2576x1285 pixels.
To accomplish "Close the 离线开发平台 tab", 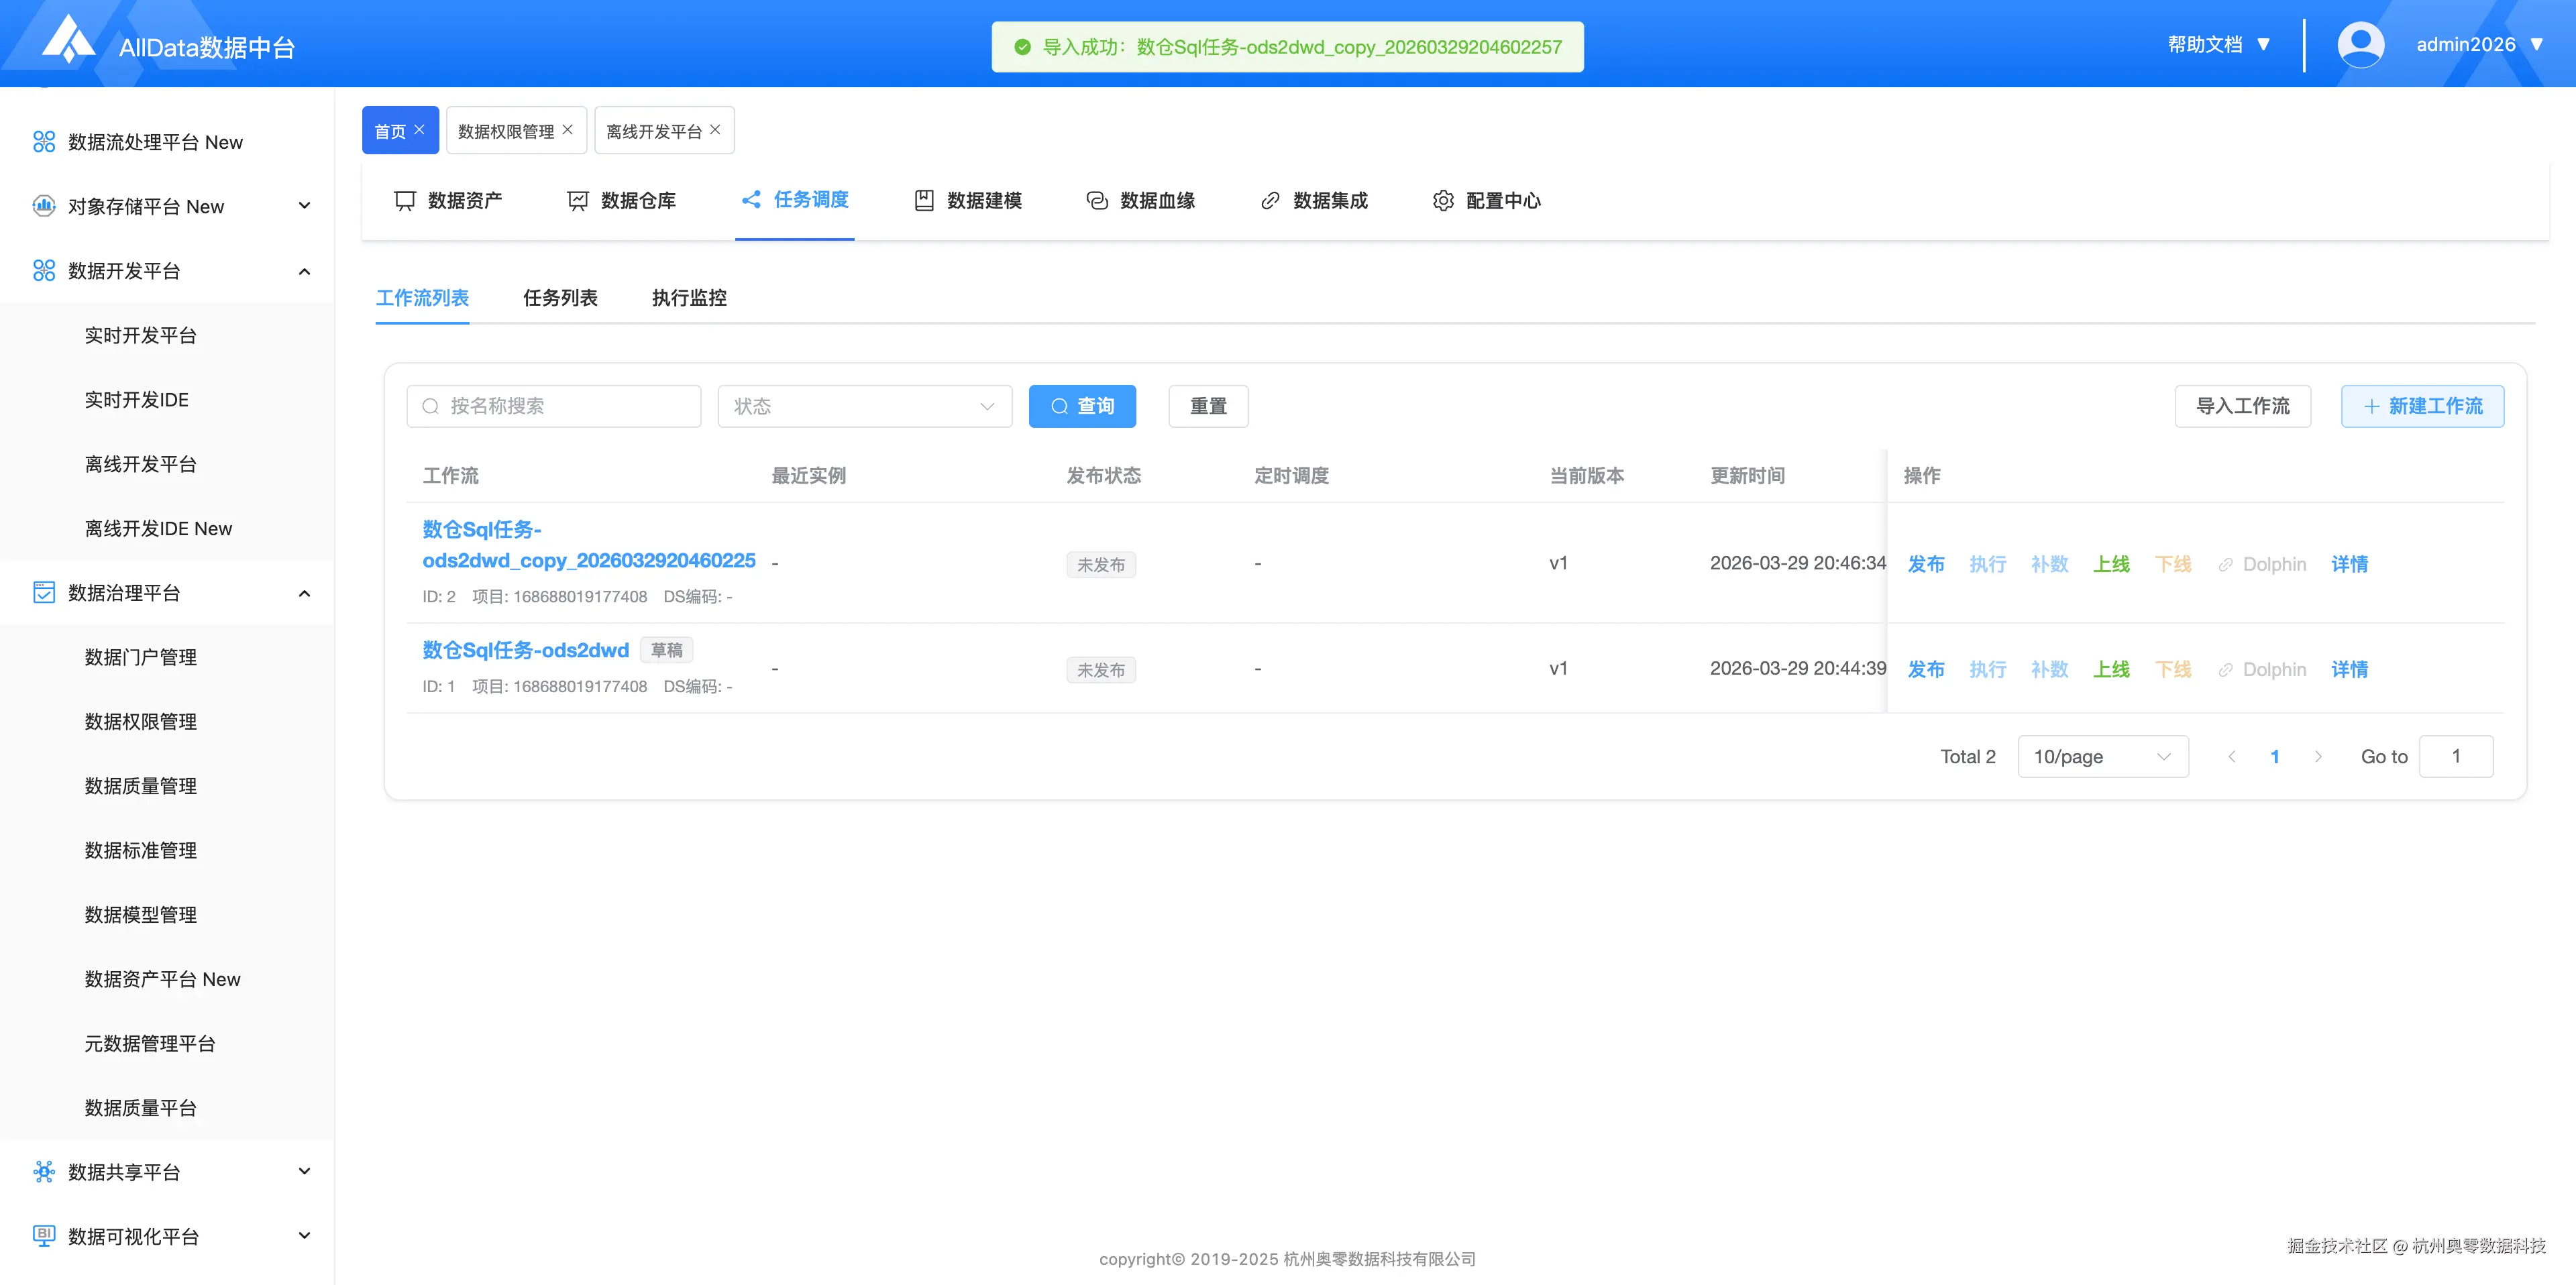I will pos(715,130).
